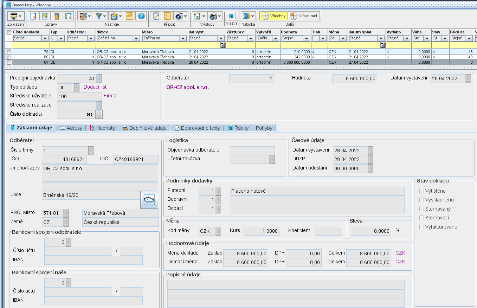The height and width of the screenshot is (308, 477).
Task: Click the map icon next to Ulice
Action: coord(149,200)
